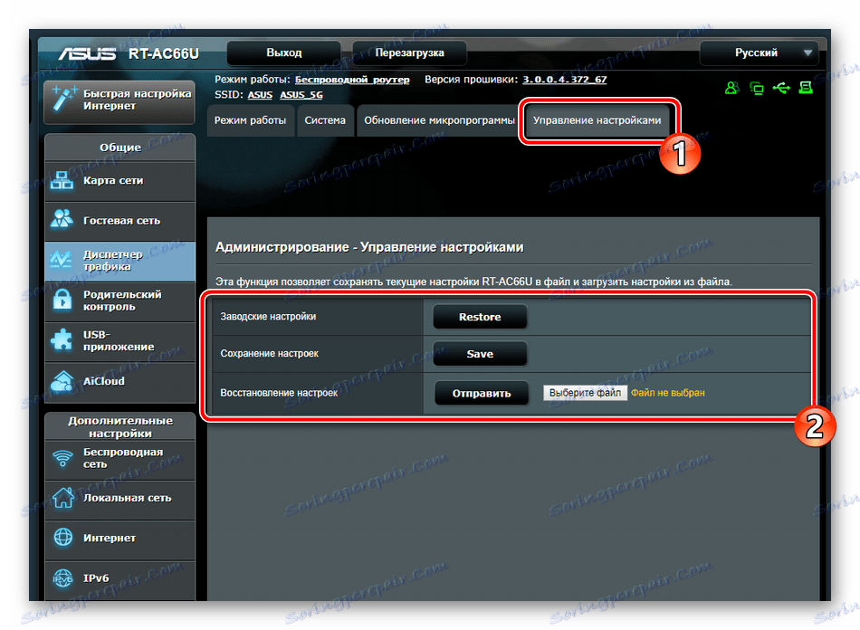Open the Обновление микропрограммы tab

coord(439,120)
